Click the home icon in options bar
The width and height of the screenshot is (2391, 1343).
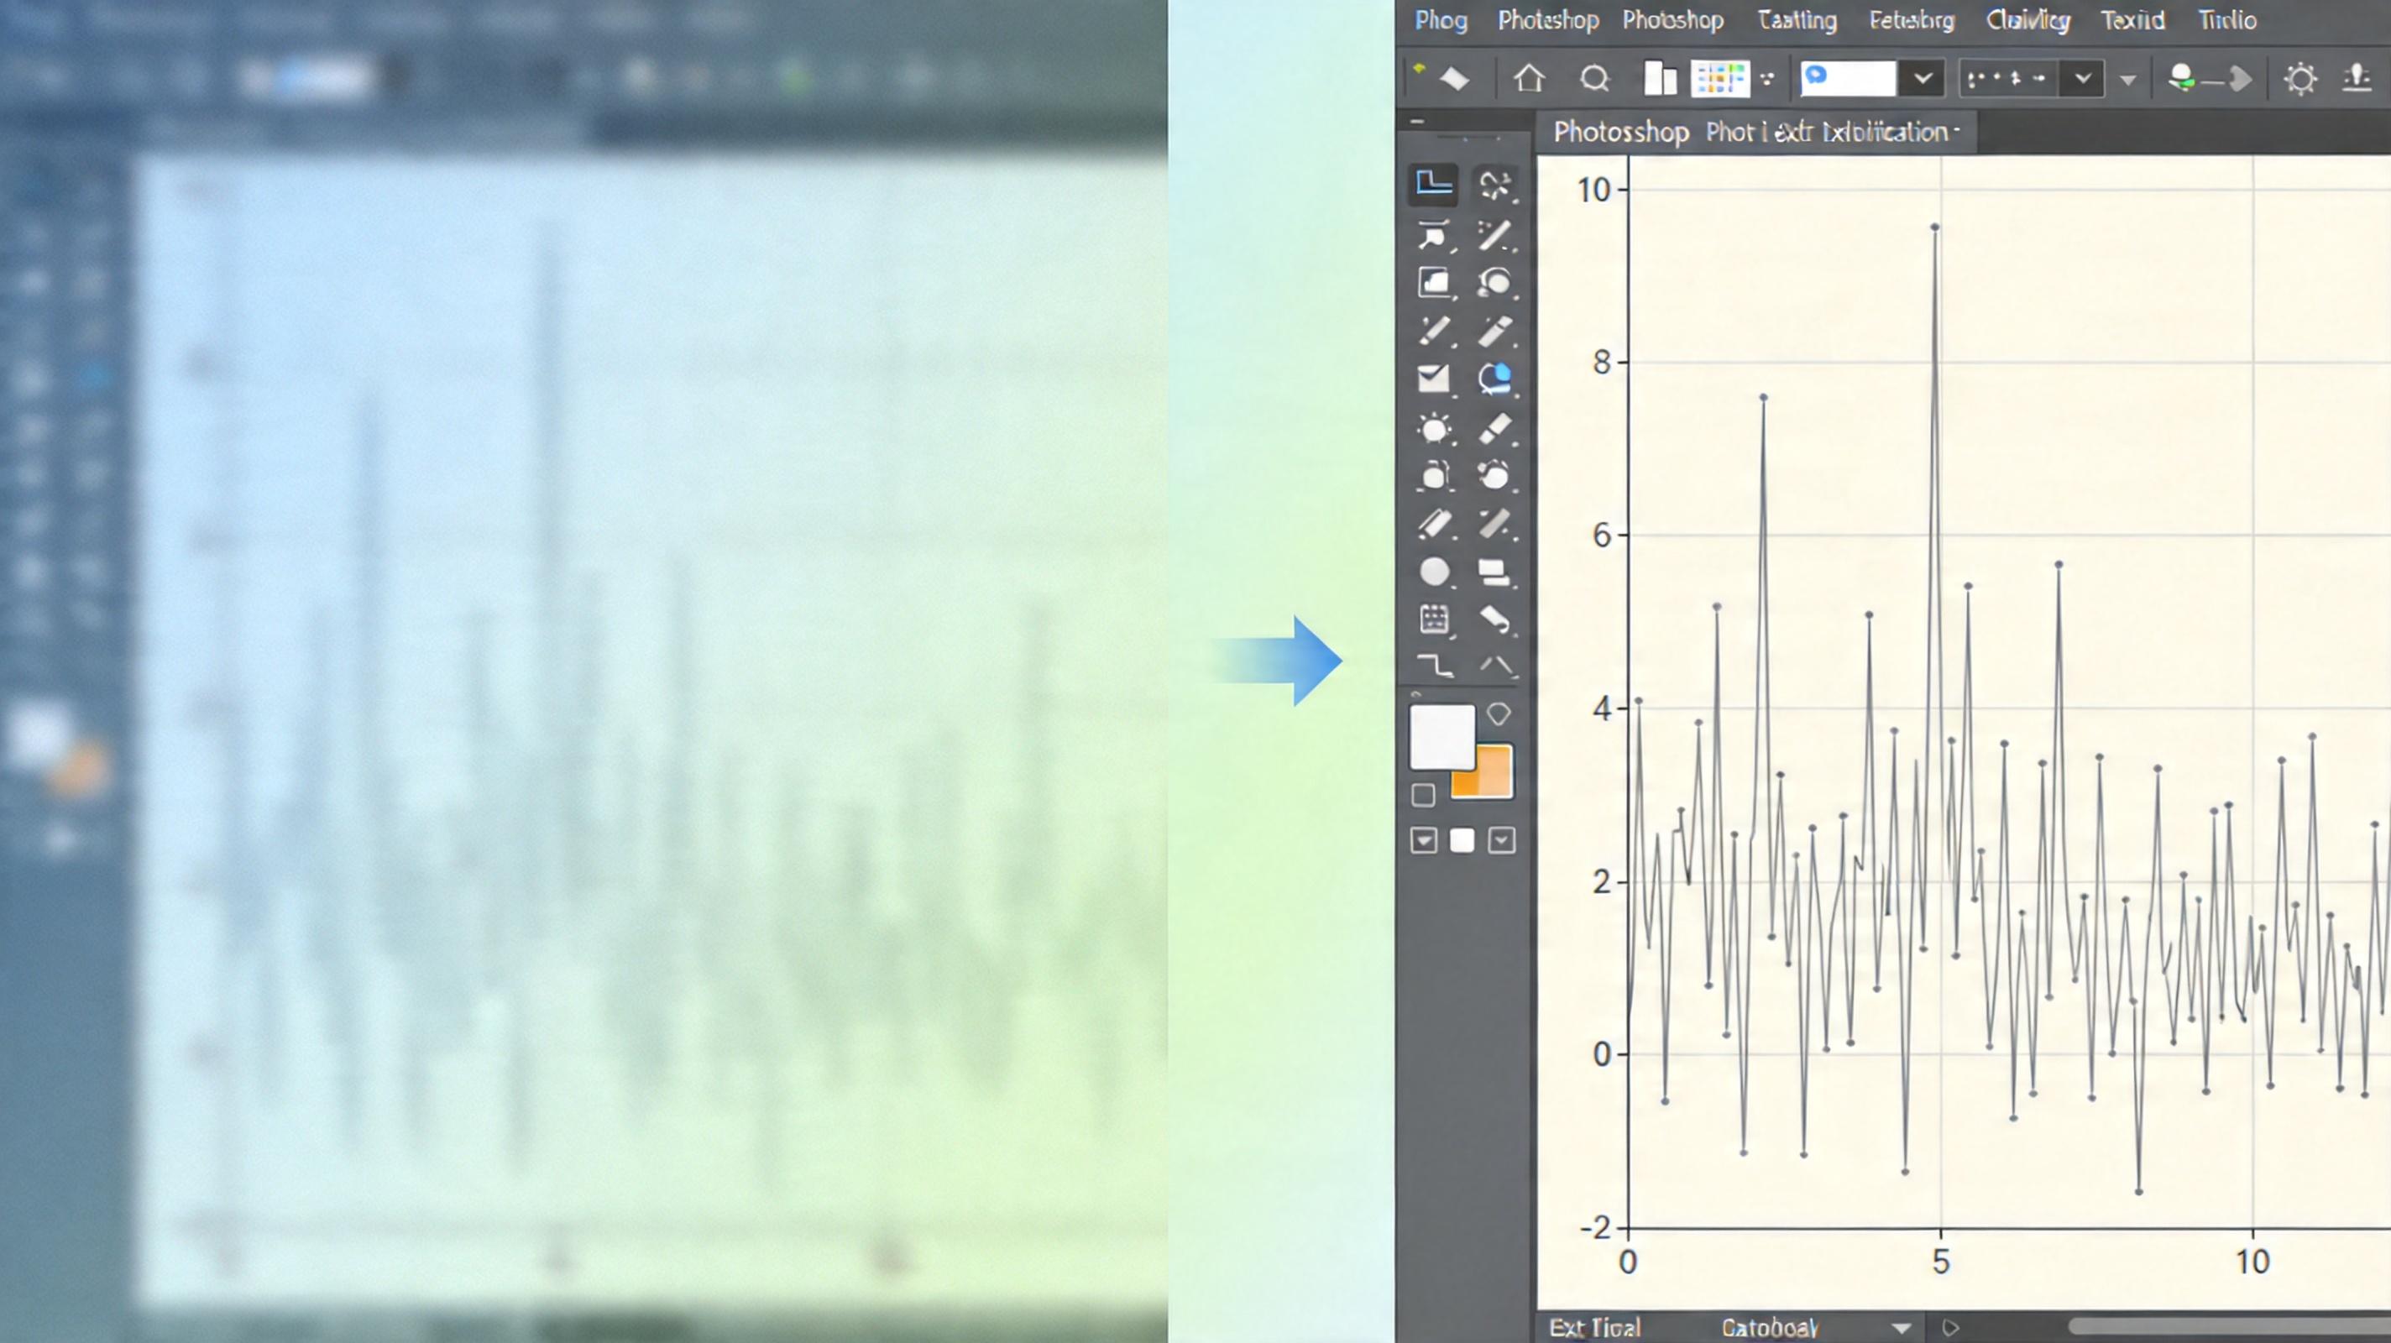[1529, 79]
